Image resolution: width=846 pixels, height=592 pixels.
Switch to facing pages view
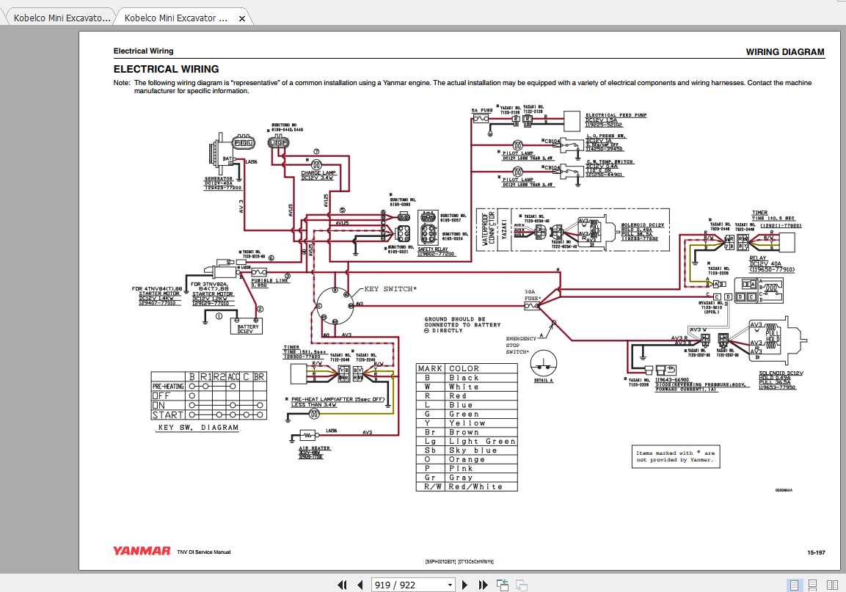(832, 585)
